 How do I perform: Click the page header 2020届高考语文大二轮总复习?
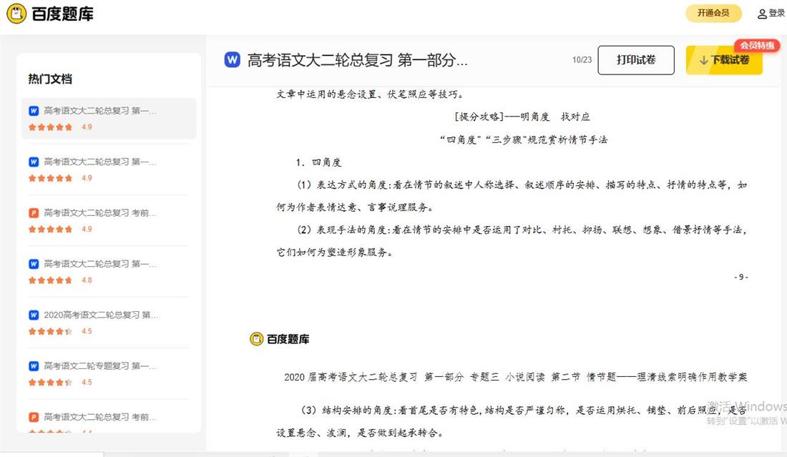coord(515,377)
